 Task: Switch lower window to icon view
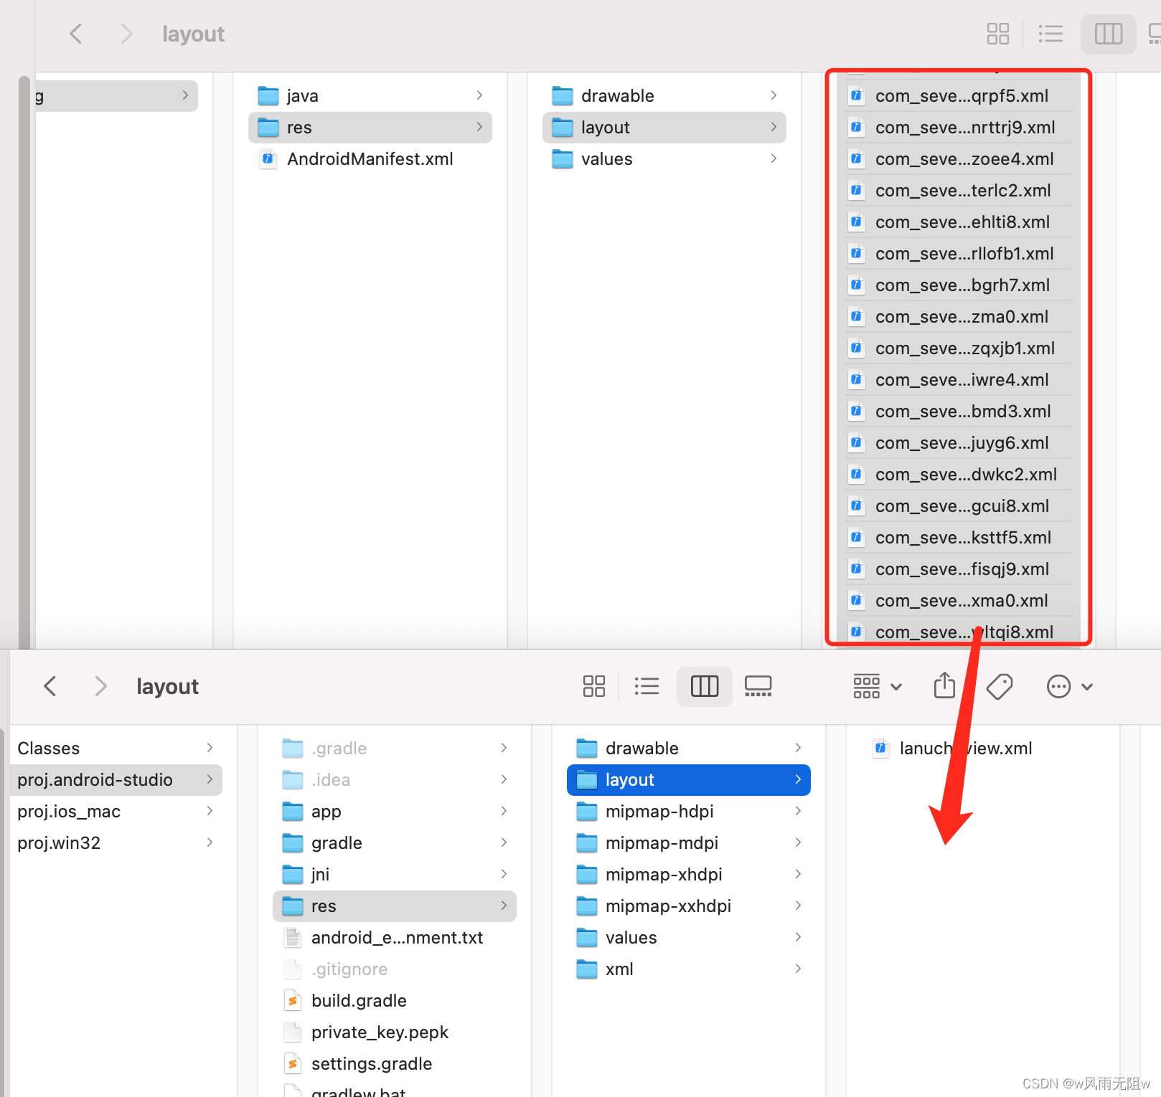click(594, 686)
